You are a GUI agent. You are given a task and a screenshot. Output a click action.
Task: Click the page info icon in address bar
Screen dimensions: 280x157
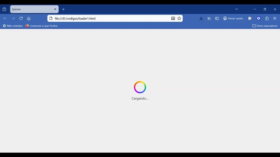click(x=51, y=18)
